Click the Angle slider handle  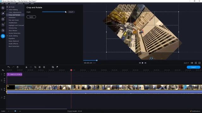click(x=66, y=12)
